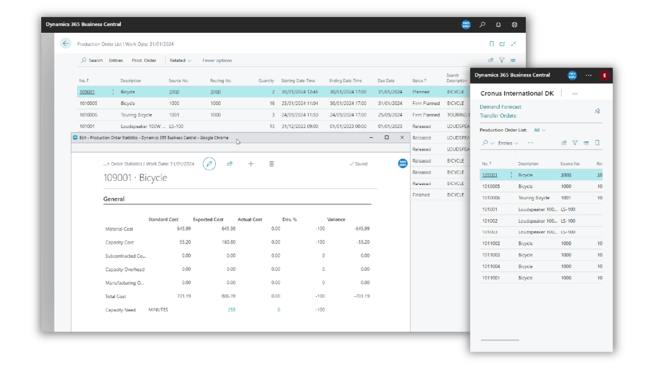Open settings gear in main header bar
Screen dimensions: 655x369
click(x=514, y=25)
